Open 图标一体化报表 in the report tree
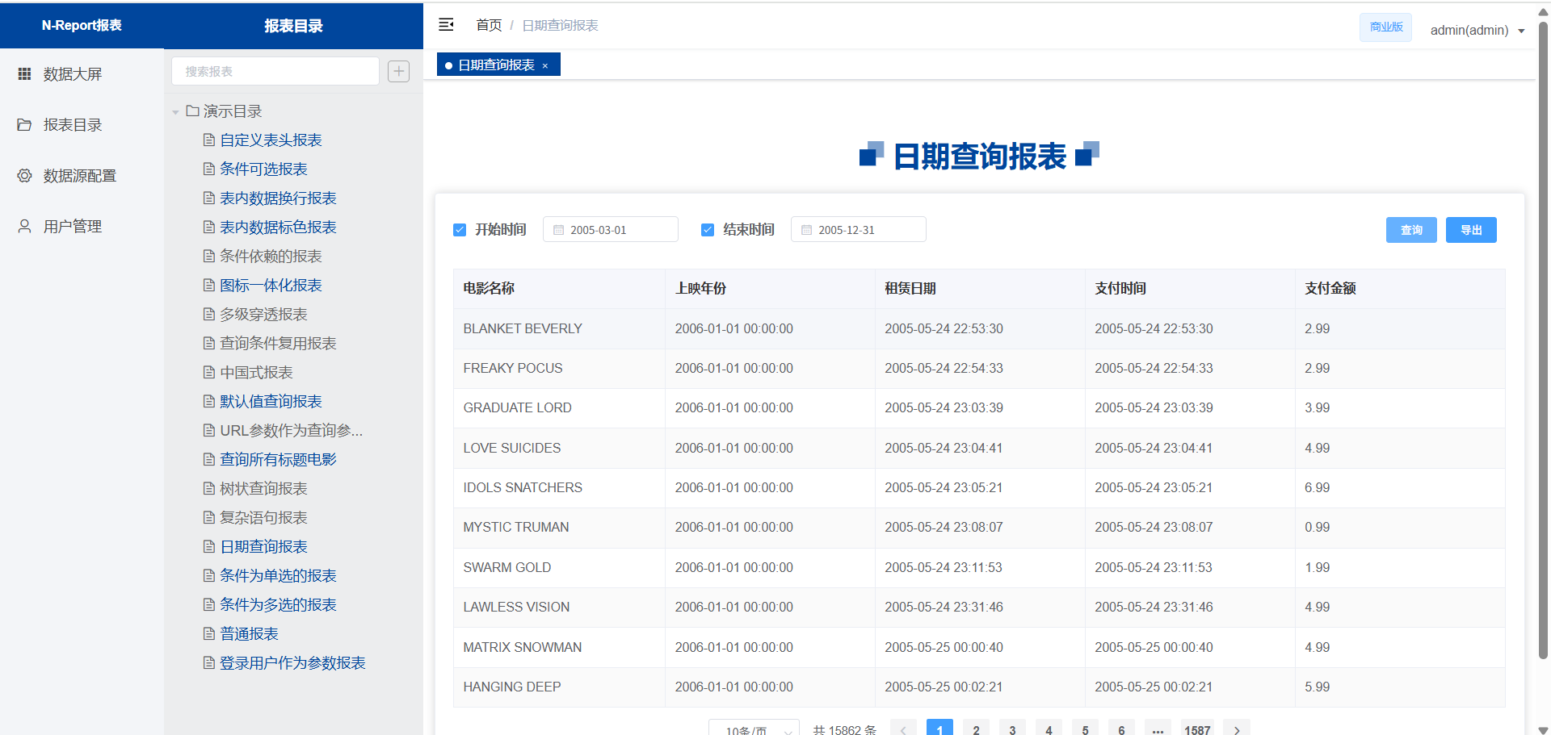 click(x=271, y=286)
